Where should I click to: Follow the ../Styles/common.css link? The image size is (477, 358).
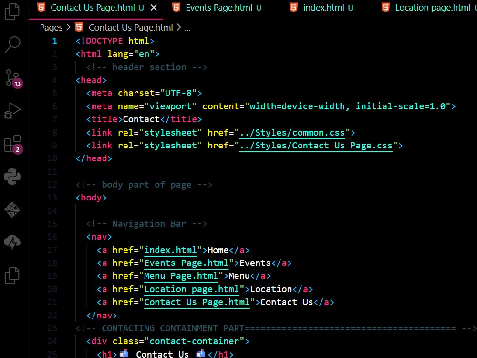pos(292,133)
